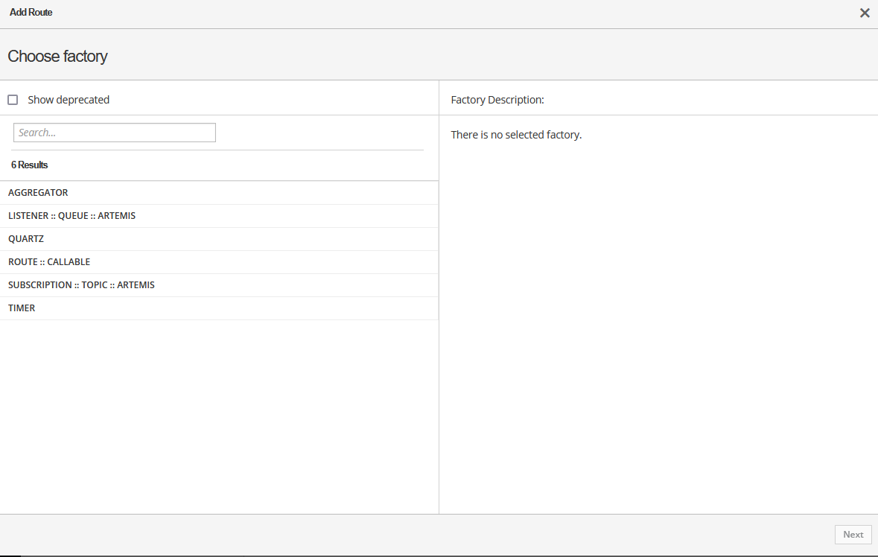Select ROUTE :: CALLABLE from the list
The width and height of the screenshot is (878, 557).
coord(49,262)
